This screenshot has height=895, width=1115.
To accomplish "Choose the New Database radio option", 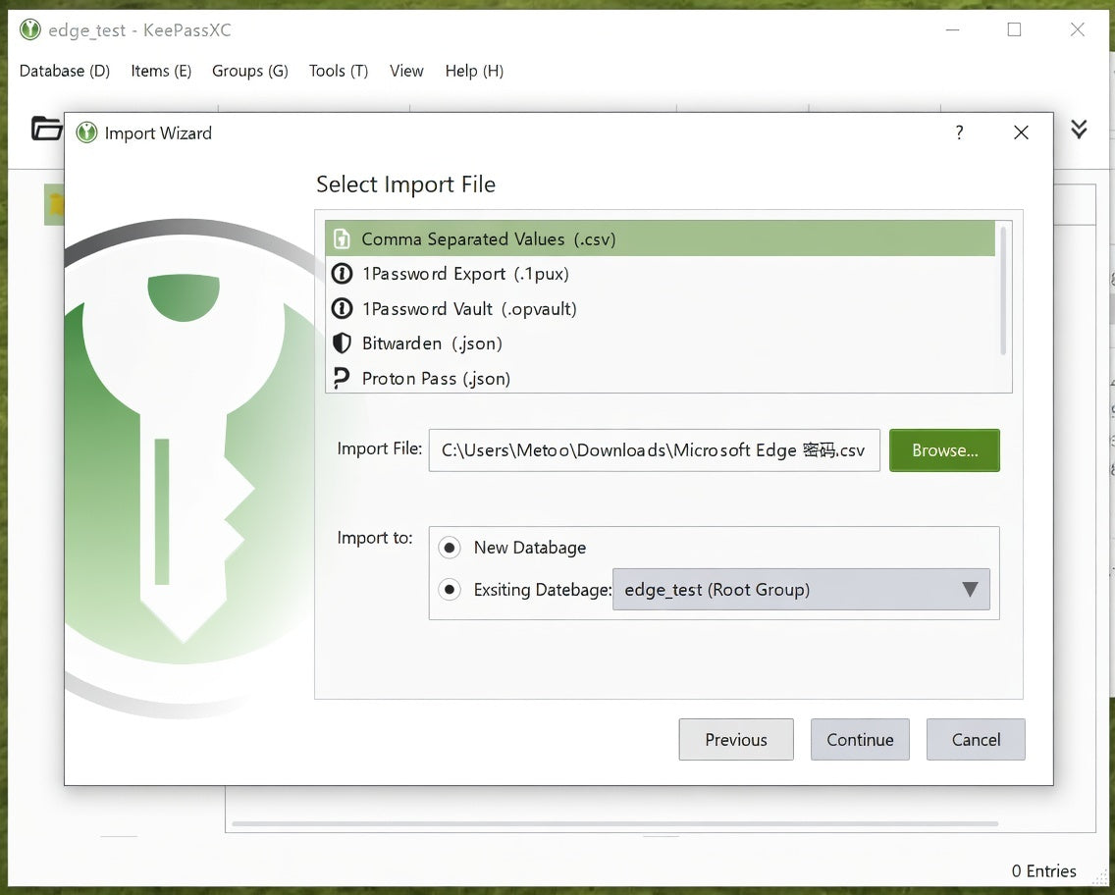I will [x=450, y=548].
